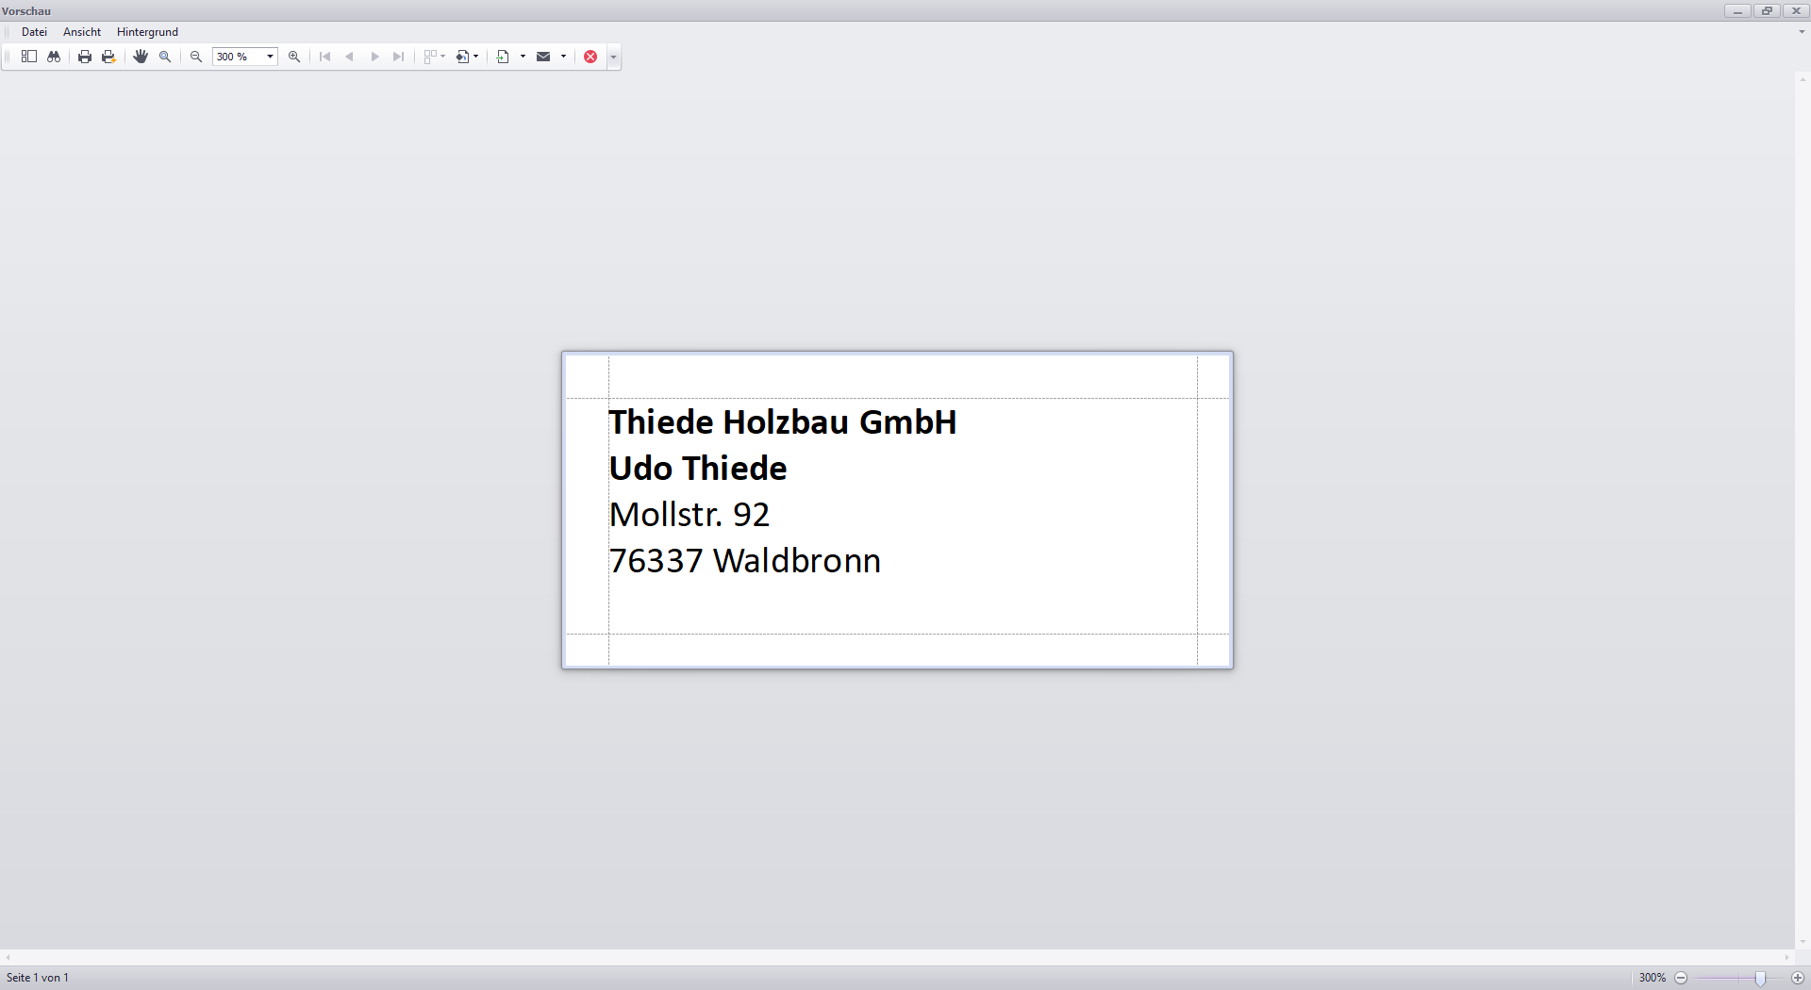Click the zoom in toolbar icon
This screenshot has width=1811, height=990.
click(x=294, y=57)
